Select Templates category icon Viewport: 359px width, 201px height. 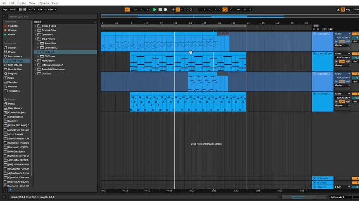(6, 91)
